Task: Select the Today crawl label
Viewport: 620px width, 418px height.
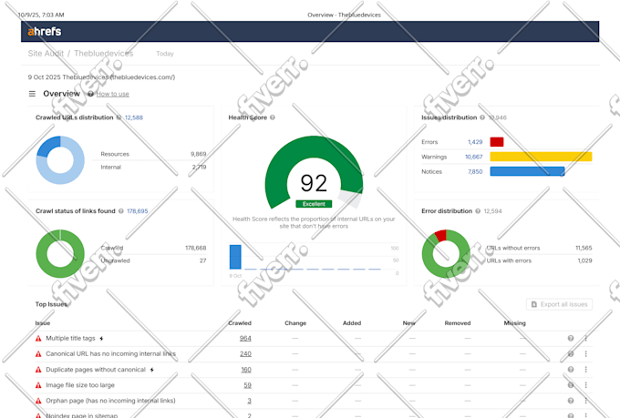Action: coord(165,54)
